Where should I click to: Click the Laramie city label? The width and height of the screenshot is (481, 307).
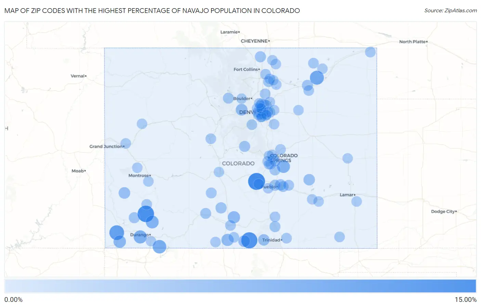coord(230,32)
